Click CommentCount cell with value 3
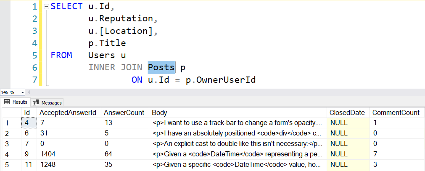Screen dimensions: 425x171 coord(396,165)
